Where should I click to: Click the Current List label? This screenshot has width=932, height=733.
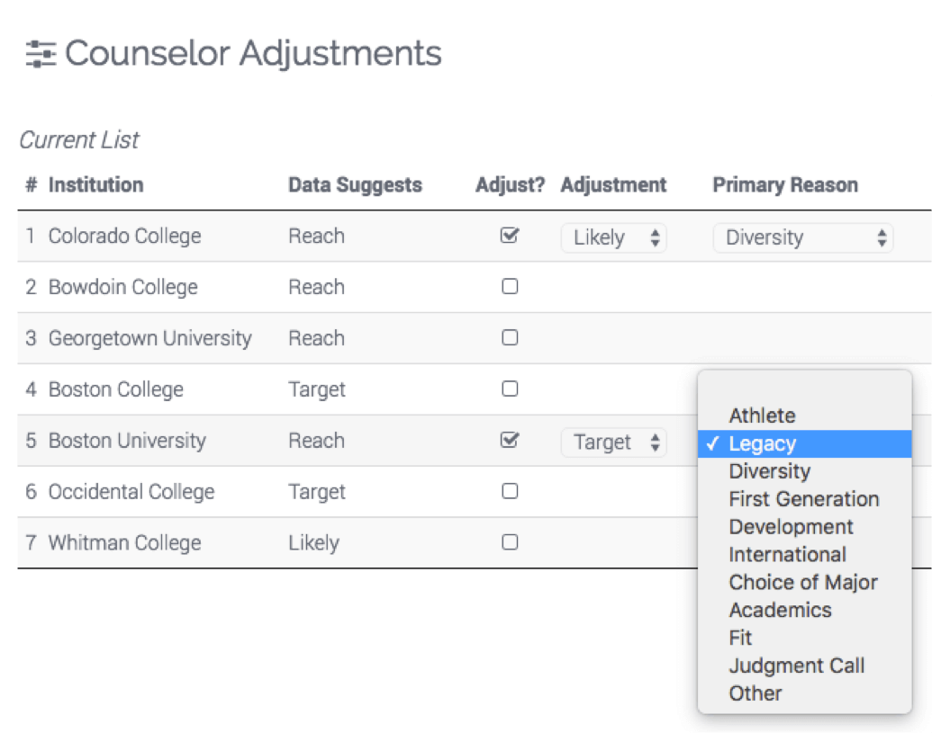click(79, 140)
